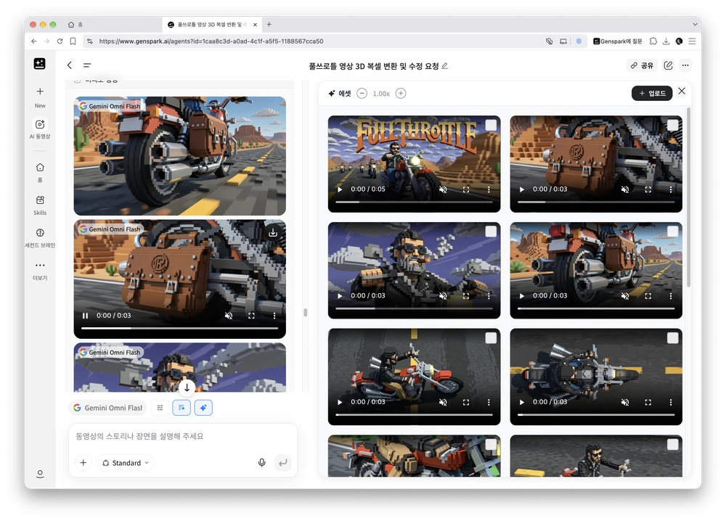Viewport: 726px width, 521px height.
Task: Click the prompt text input field
Action: [x=182, y=436]
